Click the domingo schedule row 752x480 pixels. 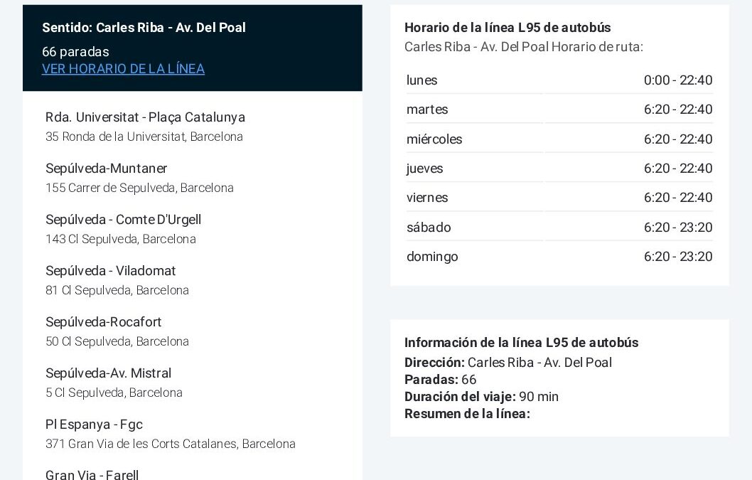559,257
